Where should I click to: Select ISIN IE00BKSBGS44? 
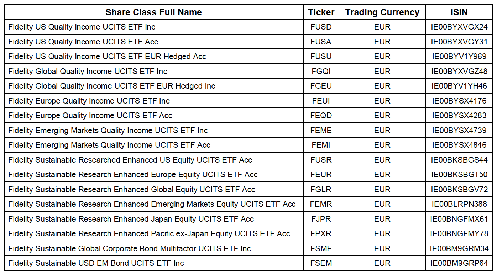pos(459,160)
